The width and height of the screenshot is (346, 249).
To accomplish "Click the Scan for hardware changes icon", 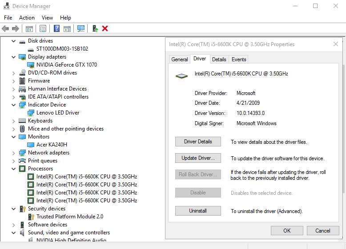I will [x=81, y=28].
